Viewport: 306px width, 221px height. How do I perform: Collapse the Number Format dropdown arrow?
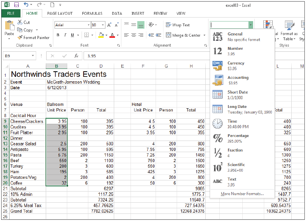[251, 25]
